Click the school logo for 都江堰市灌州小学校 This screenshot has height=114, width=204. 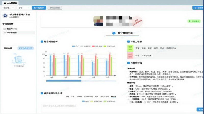tap(5, 16)
